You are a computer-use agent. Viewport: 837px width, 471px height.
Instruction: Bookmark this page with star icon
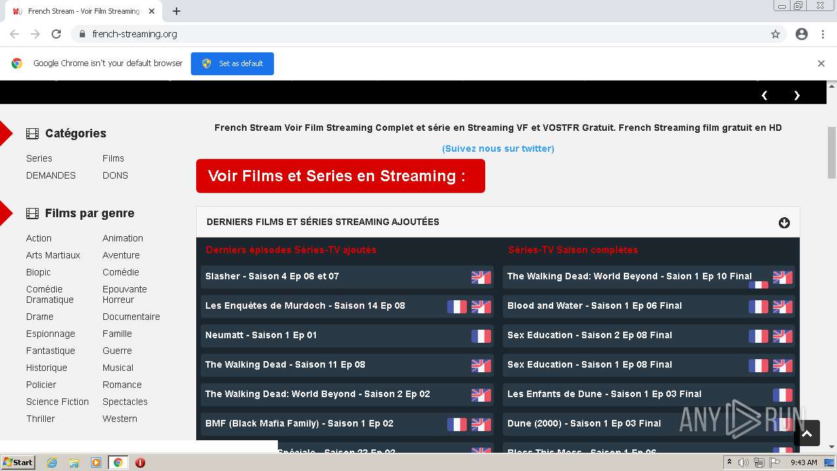point(776,34)
